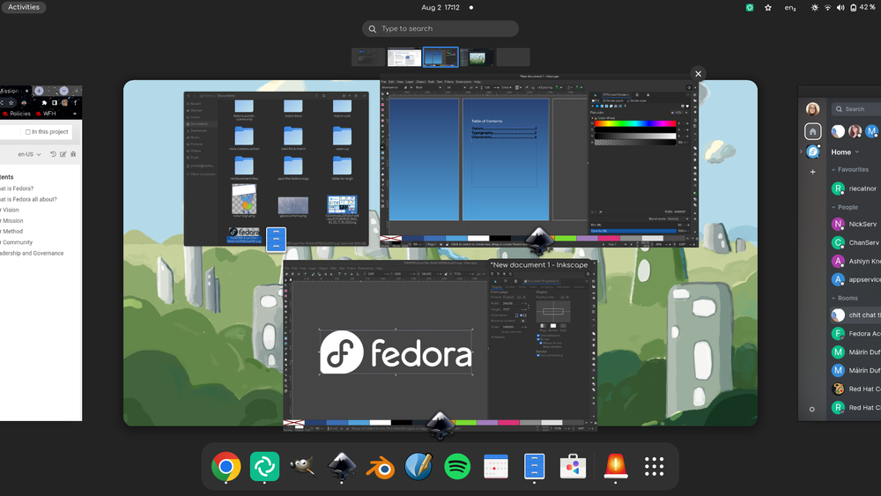Launch Software store from the dock
Image resolution: width=881 pixels, height=496 pixels.
[x=574, y=467]
